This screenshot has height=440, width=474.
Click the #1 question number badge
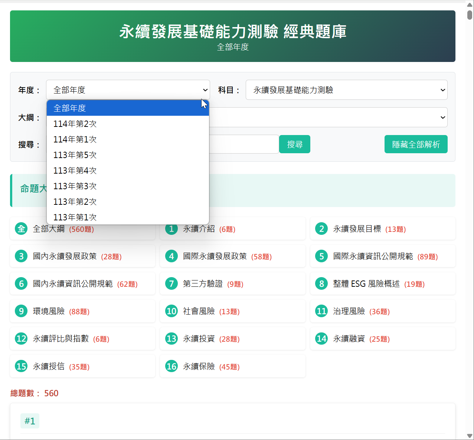pos(30,421)
